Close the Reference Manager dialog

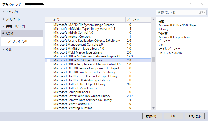point(202,4)
